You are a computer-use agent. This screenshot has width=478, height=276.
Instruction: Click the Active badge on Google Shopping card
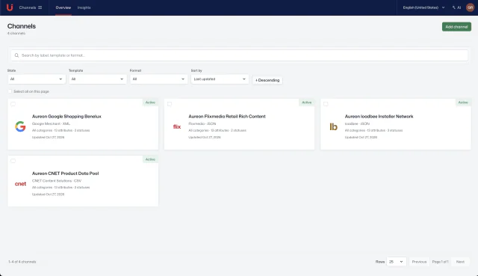click(x=150, y=102)
